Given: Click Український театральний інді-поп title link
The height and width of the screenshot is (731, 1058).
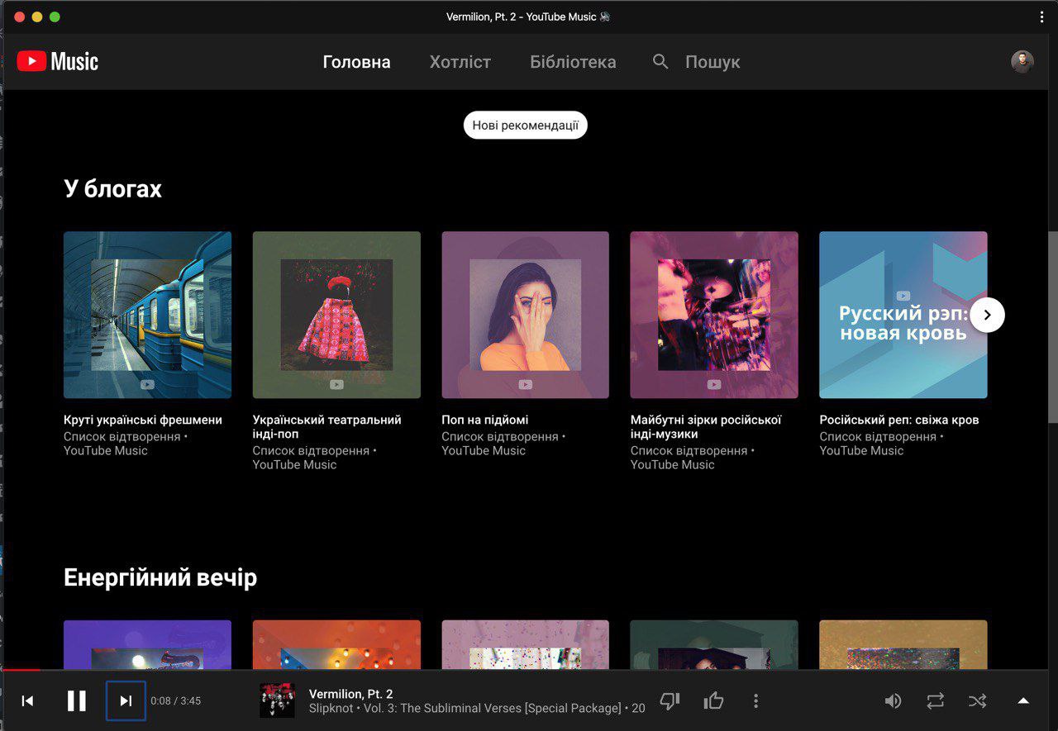Looking at the screenshot, I should coord(327,427).
